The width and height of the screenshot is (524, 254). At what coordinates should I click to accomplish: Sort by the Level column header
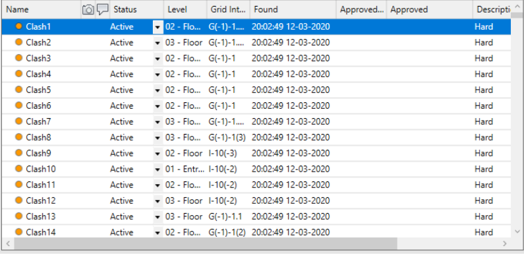pos(185,9)
